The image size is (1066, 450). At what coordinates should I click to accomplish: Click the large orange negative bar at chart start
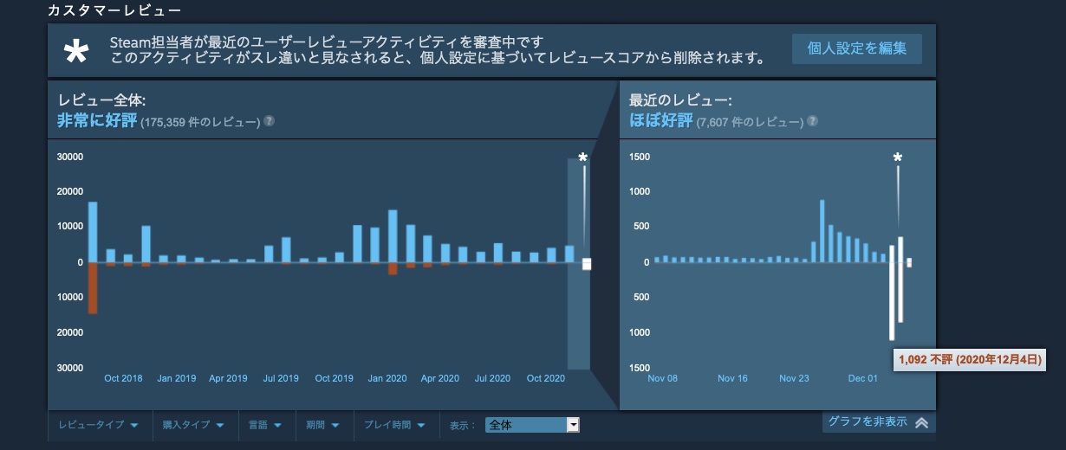click(93, 288)
